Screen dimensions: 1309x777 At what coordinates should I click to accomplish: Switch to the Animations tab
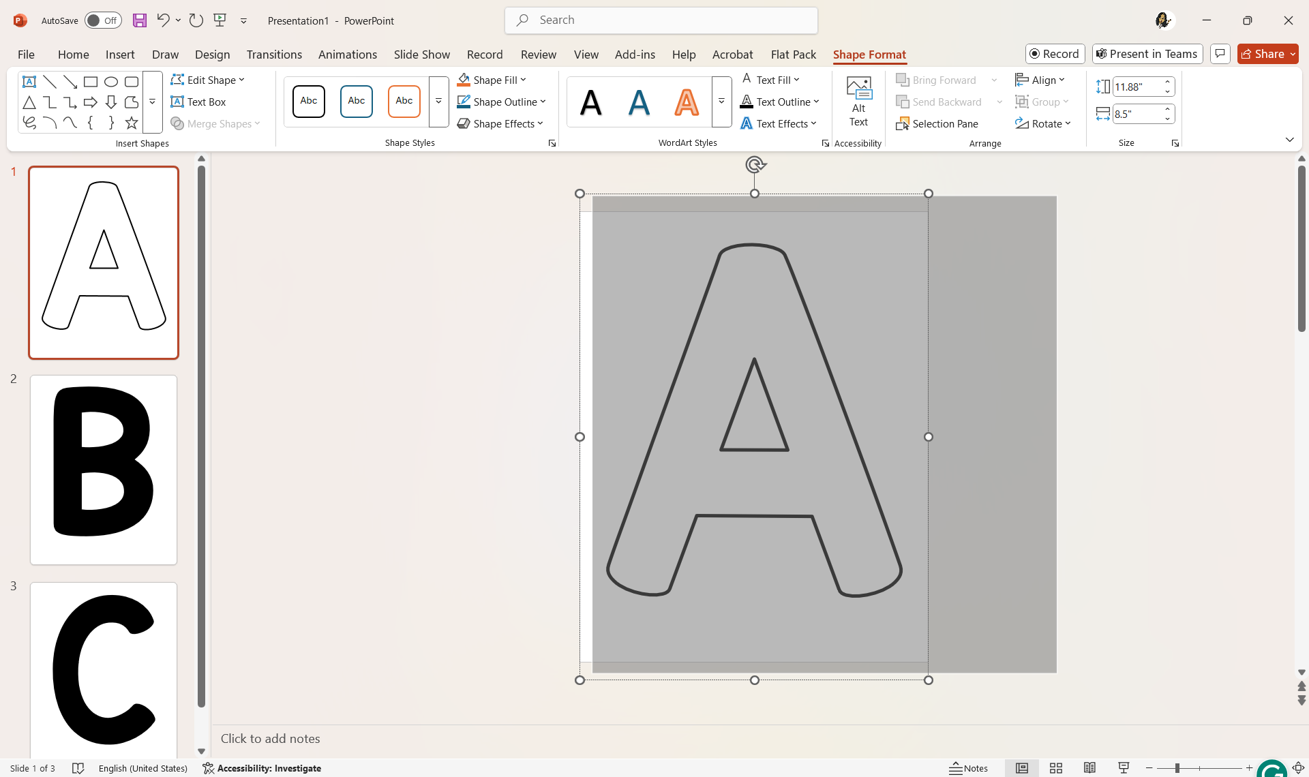point(347,55)
